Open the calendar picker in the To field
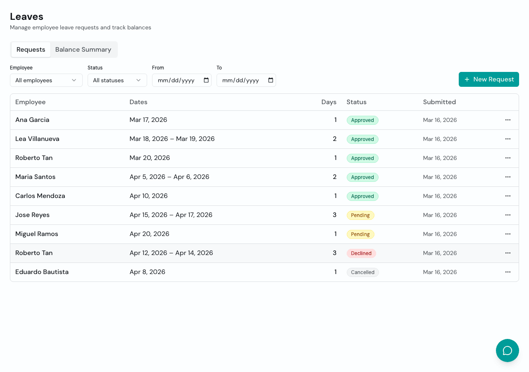529x372 pixels. (270, 80)
